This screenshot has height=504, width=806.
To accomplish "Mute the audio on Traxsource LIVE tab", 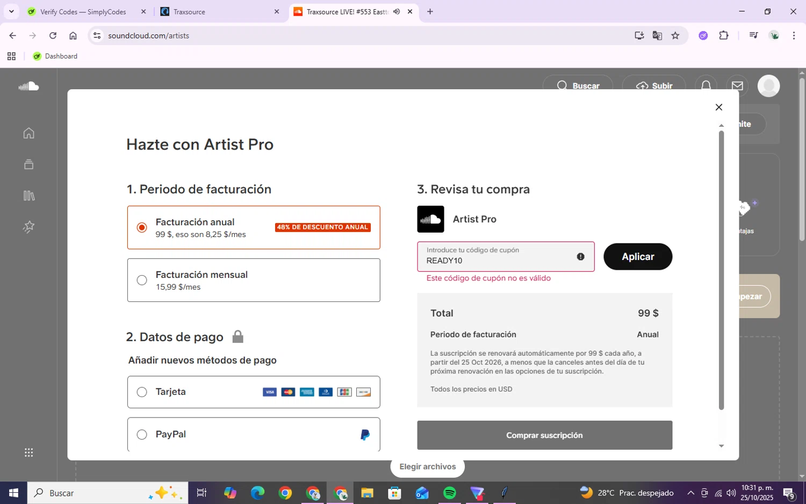I will click(397, 11).
